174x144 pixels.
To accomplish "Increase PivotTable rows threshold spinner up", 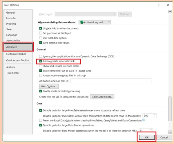I will click(x=155, y=115).
